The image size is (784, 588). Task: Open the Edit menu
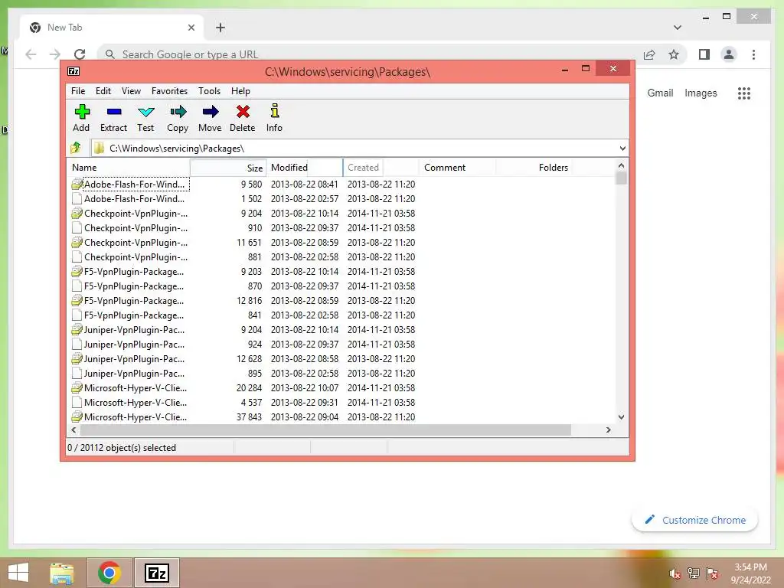point(103,91)
